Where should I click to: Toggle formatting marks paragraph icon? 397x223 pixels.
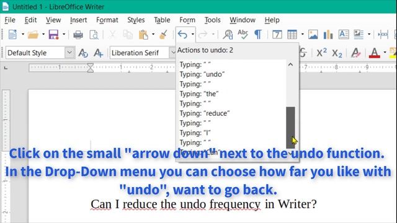258,35
